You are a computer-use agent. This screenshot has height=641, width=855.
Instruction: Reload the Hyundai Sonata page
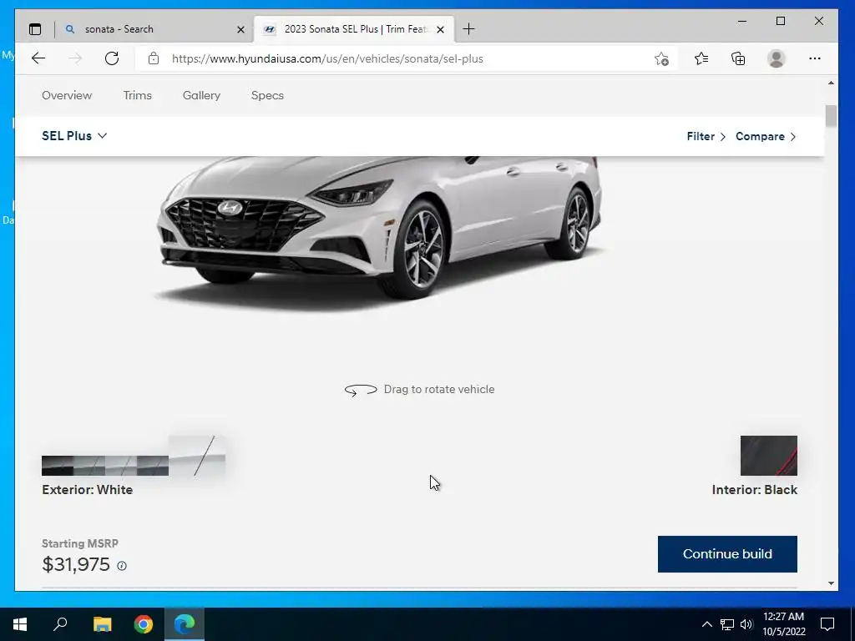(112, 58)
